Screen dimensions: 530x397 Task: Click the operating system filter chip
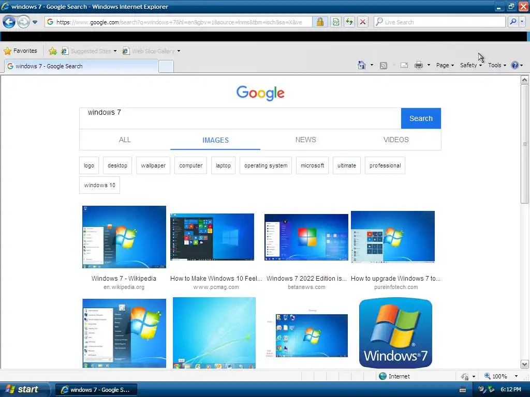pyautogui.click(x=266, y=165)
